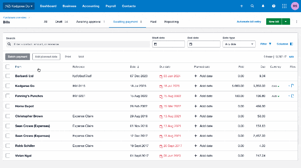301x168 pixels.
Task: Sort by the From column header
Action: (x=18, y=67)
